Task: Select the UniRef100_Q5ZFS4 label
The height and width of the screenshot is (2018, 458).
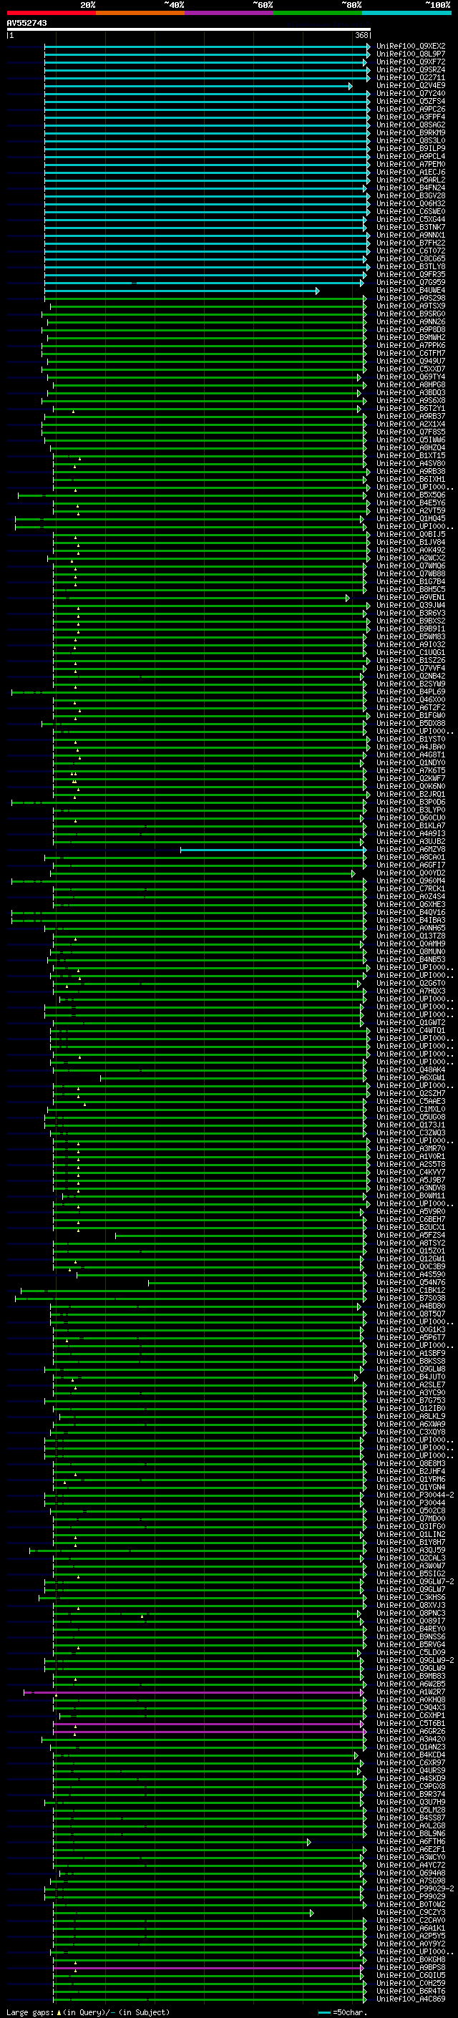Action: pyautogui.click(x=411, y=102)
